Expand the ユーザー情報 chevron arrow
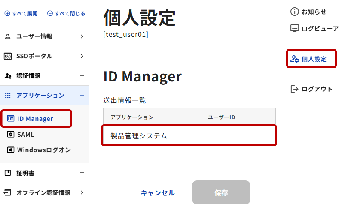 [82, 36]
